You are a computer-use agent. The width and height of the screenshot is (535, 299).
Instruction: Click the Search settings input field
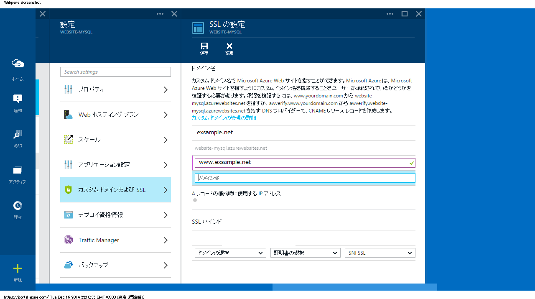115,72
